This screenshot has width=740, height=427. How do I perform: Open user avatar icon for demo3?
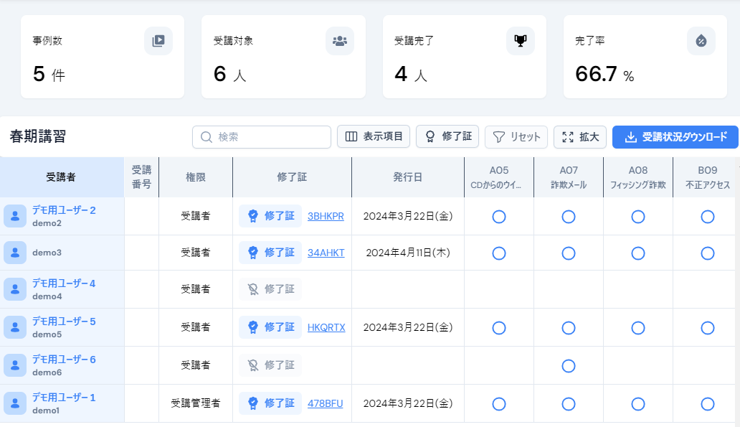click(15, 252)
